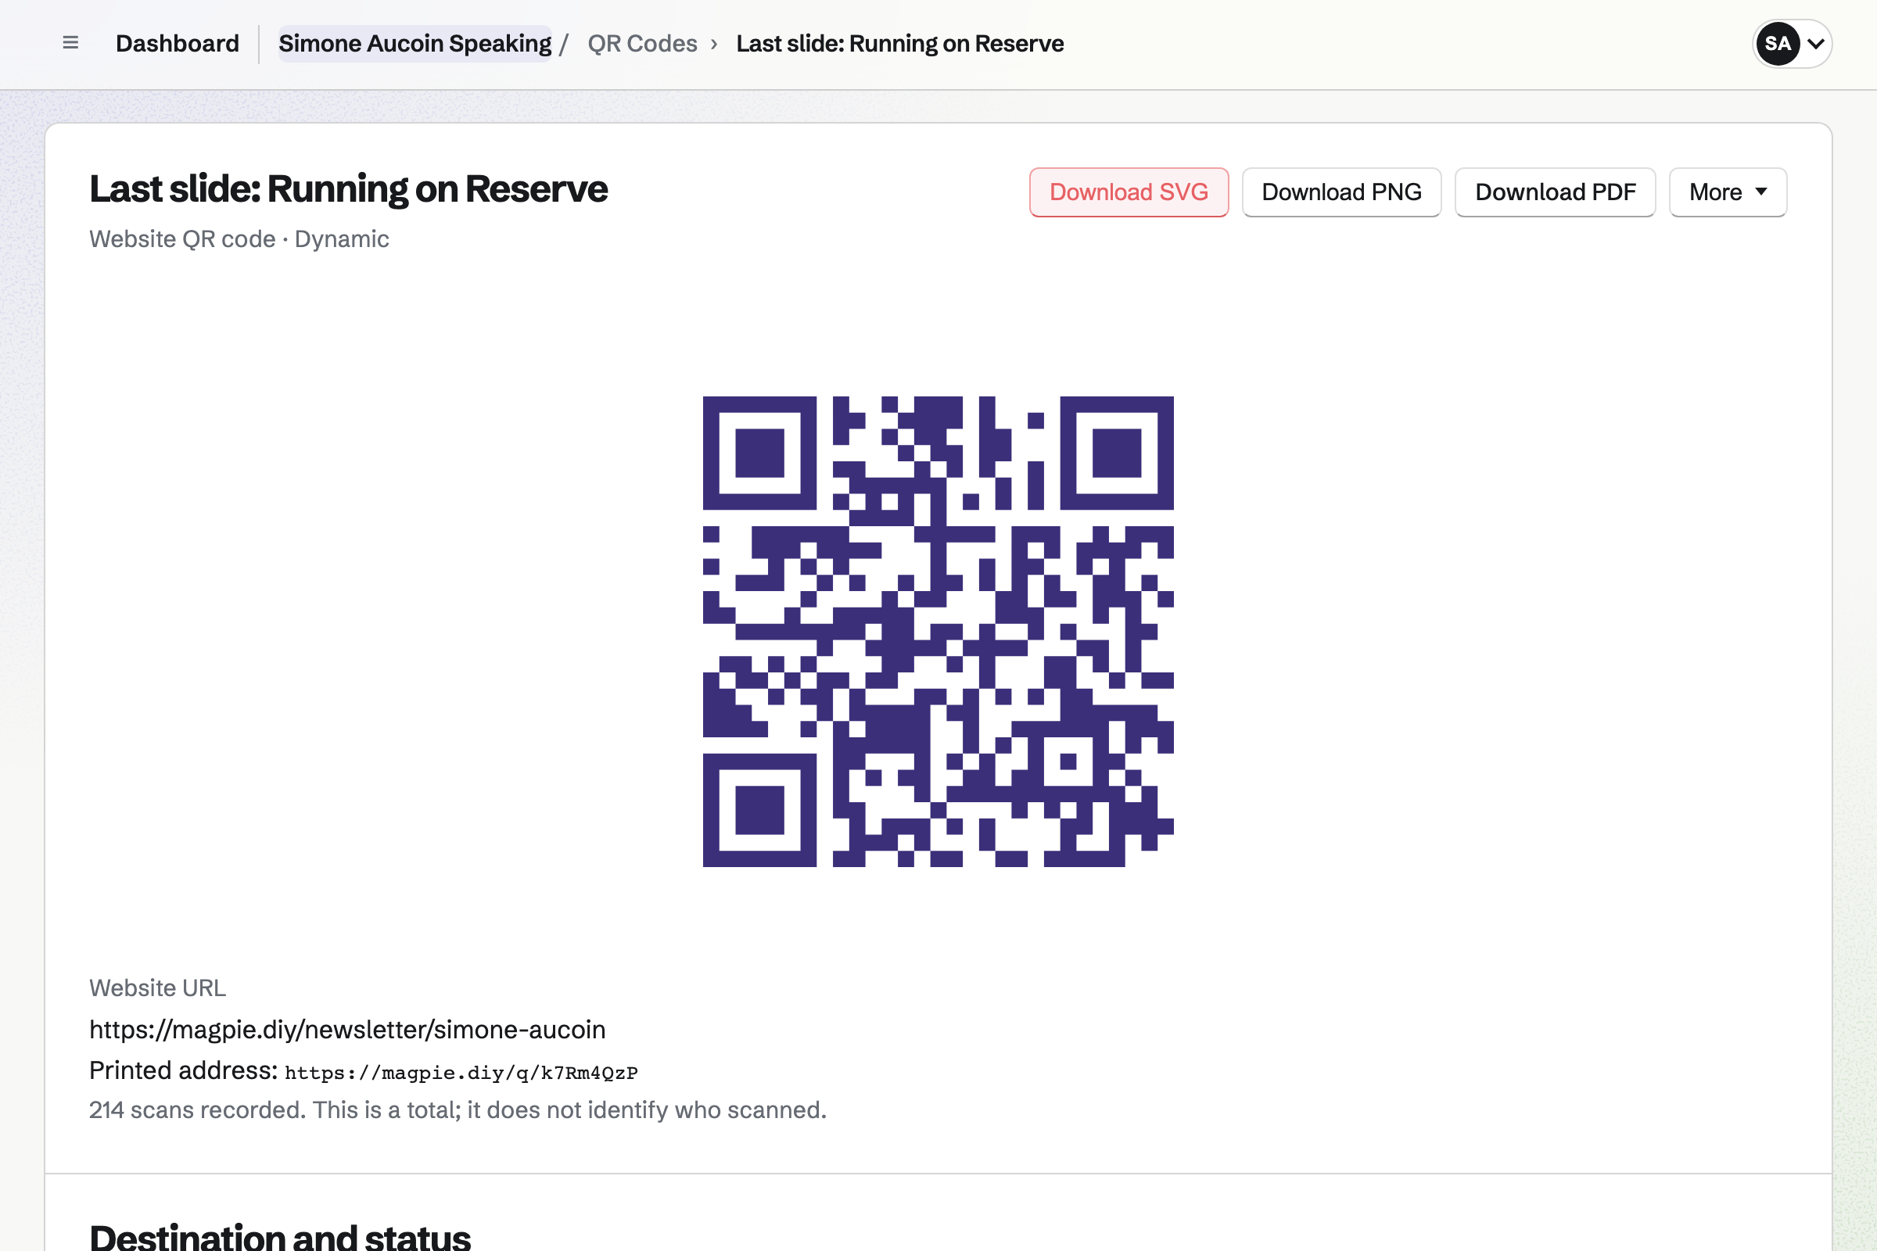Download the QR code as PNG
The width and height of the screenshot is (1877, 1251).
(1341, 192)
